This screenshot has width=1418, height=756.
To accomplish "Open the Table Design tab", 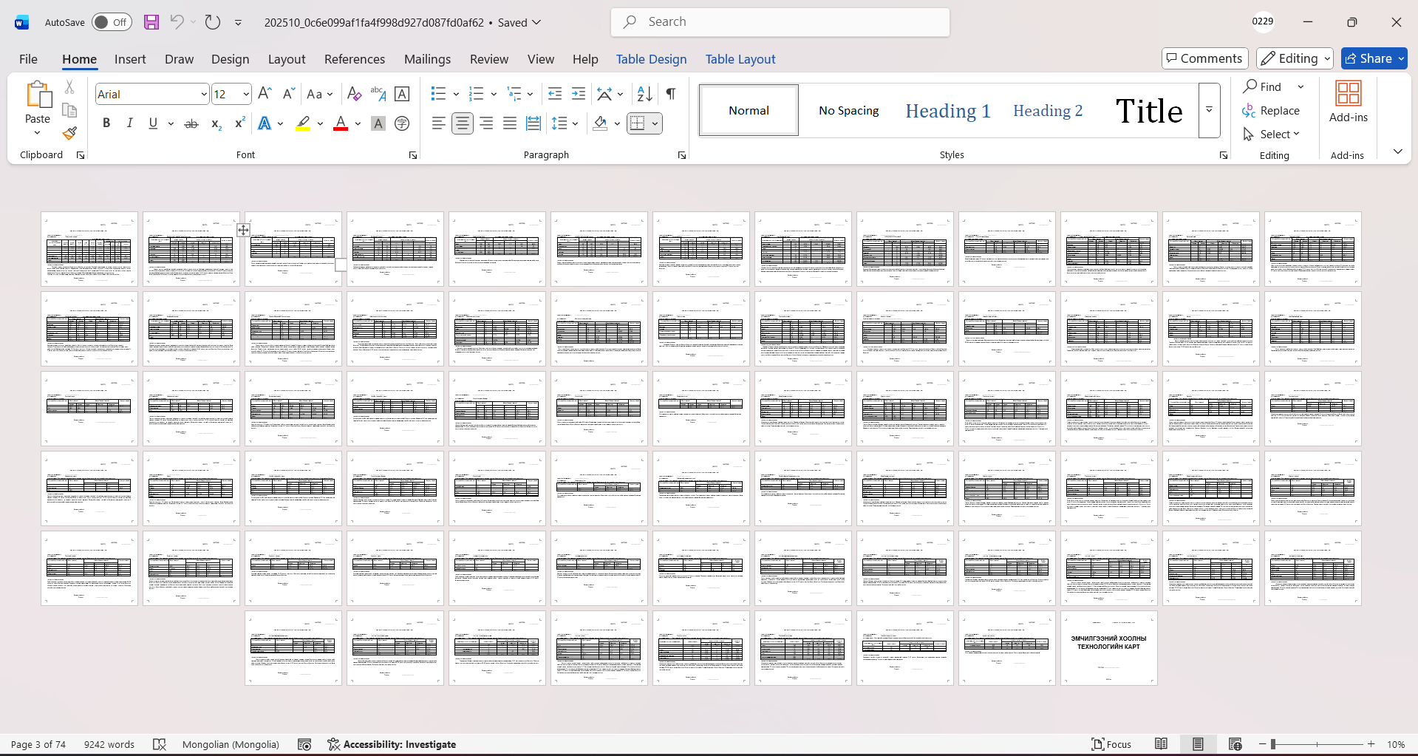I will [651, 59].
